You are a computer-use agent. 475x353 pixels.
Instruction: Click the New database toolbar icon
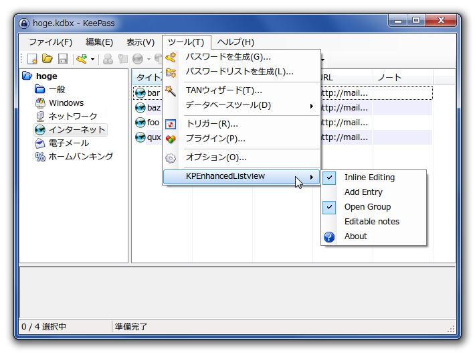[32, 59]
